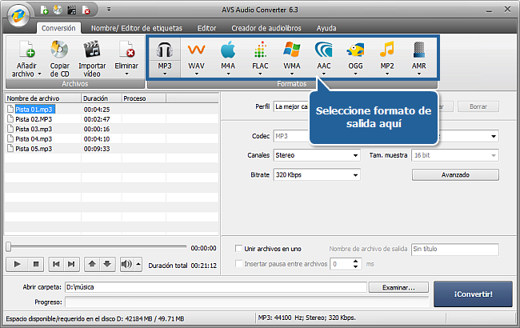
Task: Click the playback position slider
Action: tap(96, 247)
